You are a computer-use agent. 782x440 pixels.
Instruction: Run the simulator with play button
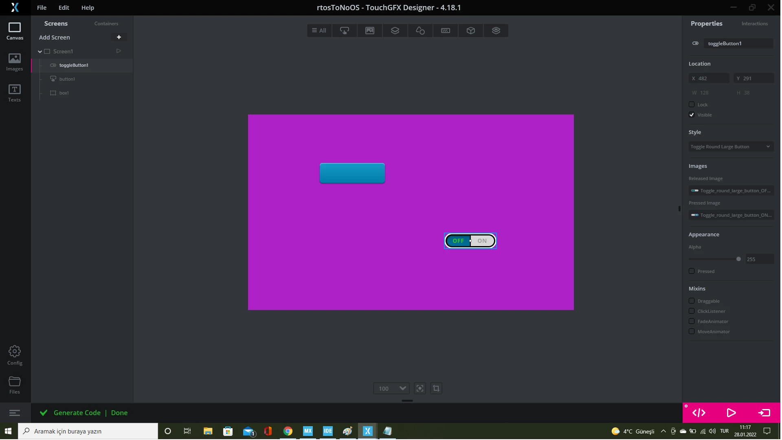tap(731, 413)
